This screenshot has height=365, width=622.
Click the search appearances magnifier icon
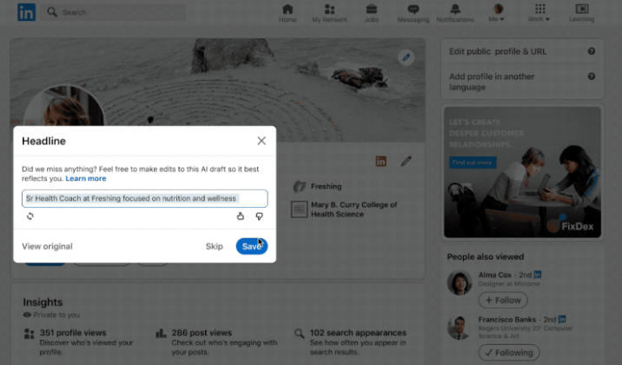point(299,333)
